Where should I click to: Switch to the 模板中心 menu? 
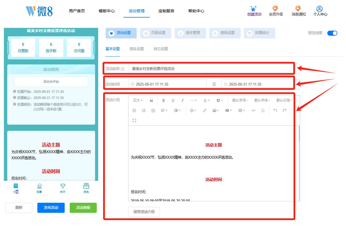[107, 11]
